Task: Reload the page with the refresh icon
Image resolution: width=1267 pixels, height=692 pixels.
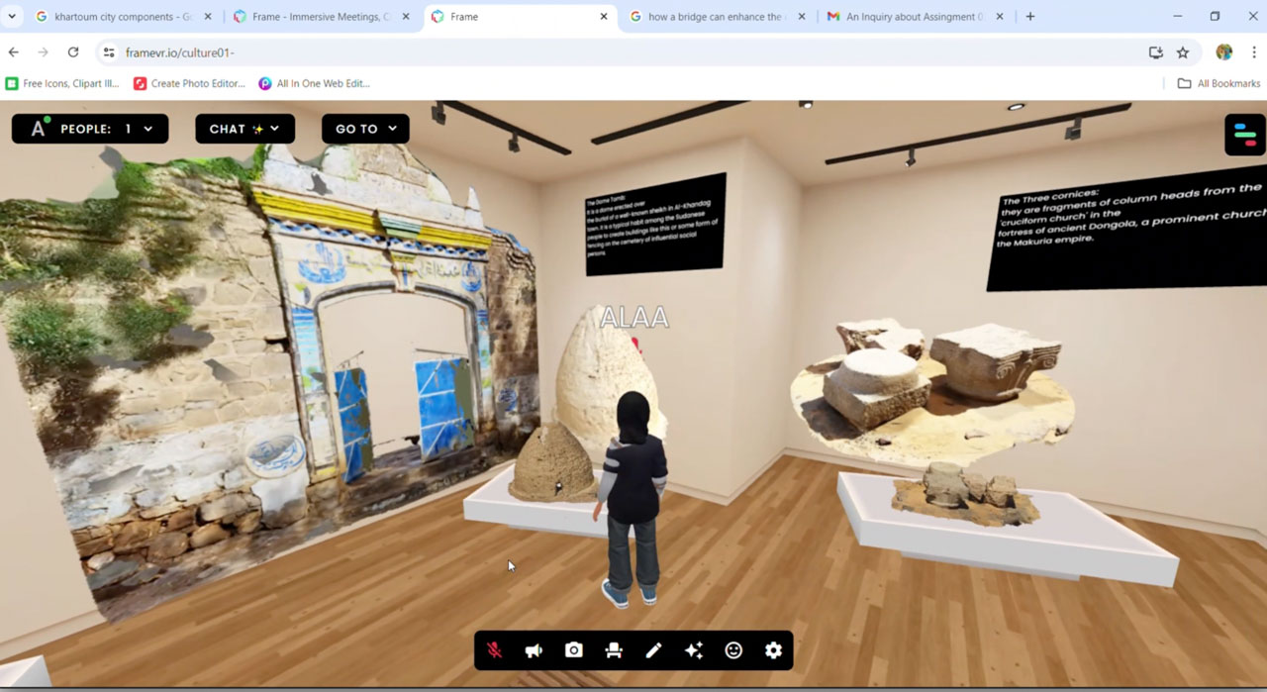Action: point(73,52)
